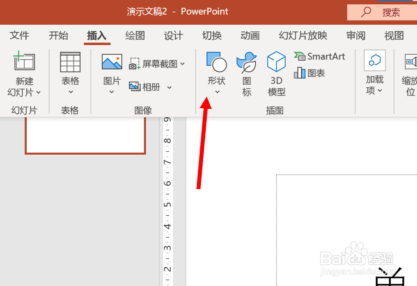The width and height of the screenshot is (417, 286).
Task: Switch to the 开始 tab
Action: (58, 36)
